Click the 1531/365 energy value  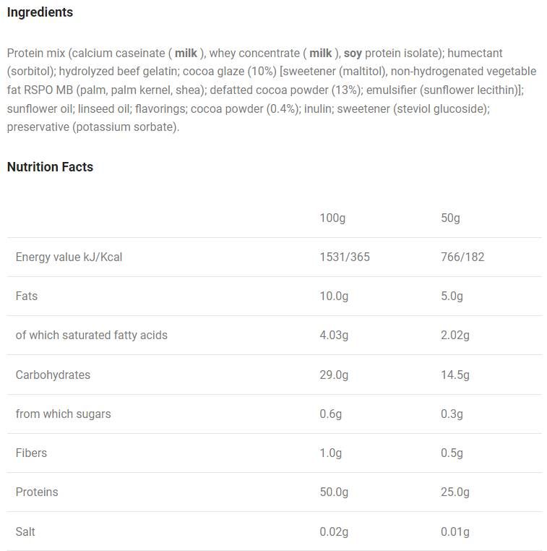[344, 257]
